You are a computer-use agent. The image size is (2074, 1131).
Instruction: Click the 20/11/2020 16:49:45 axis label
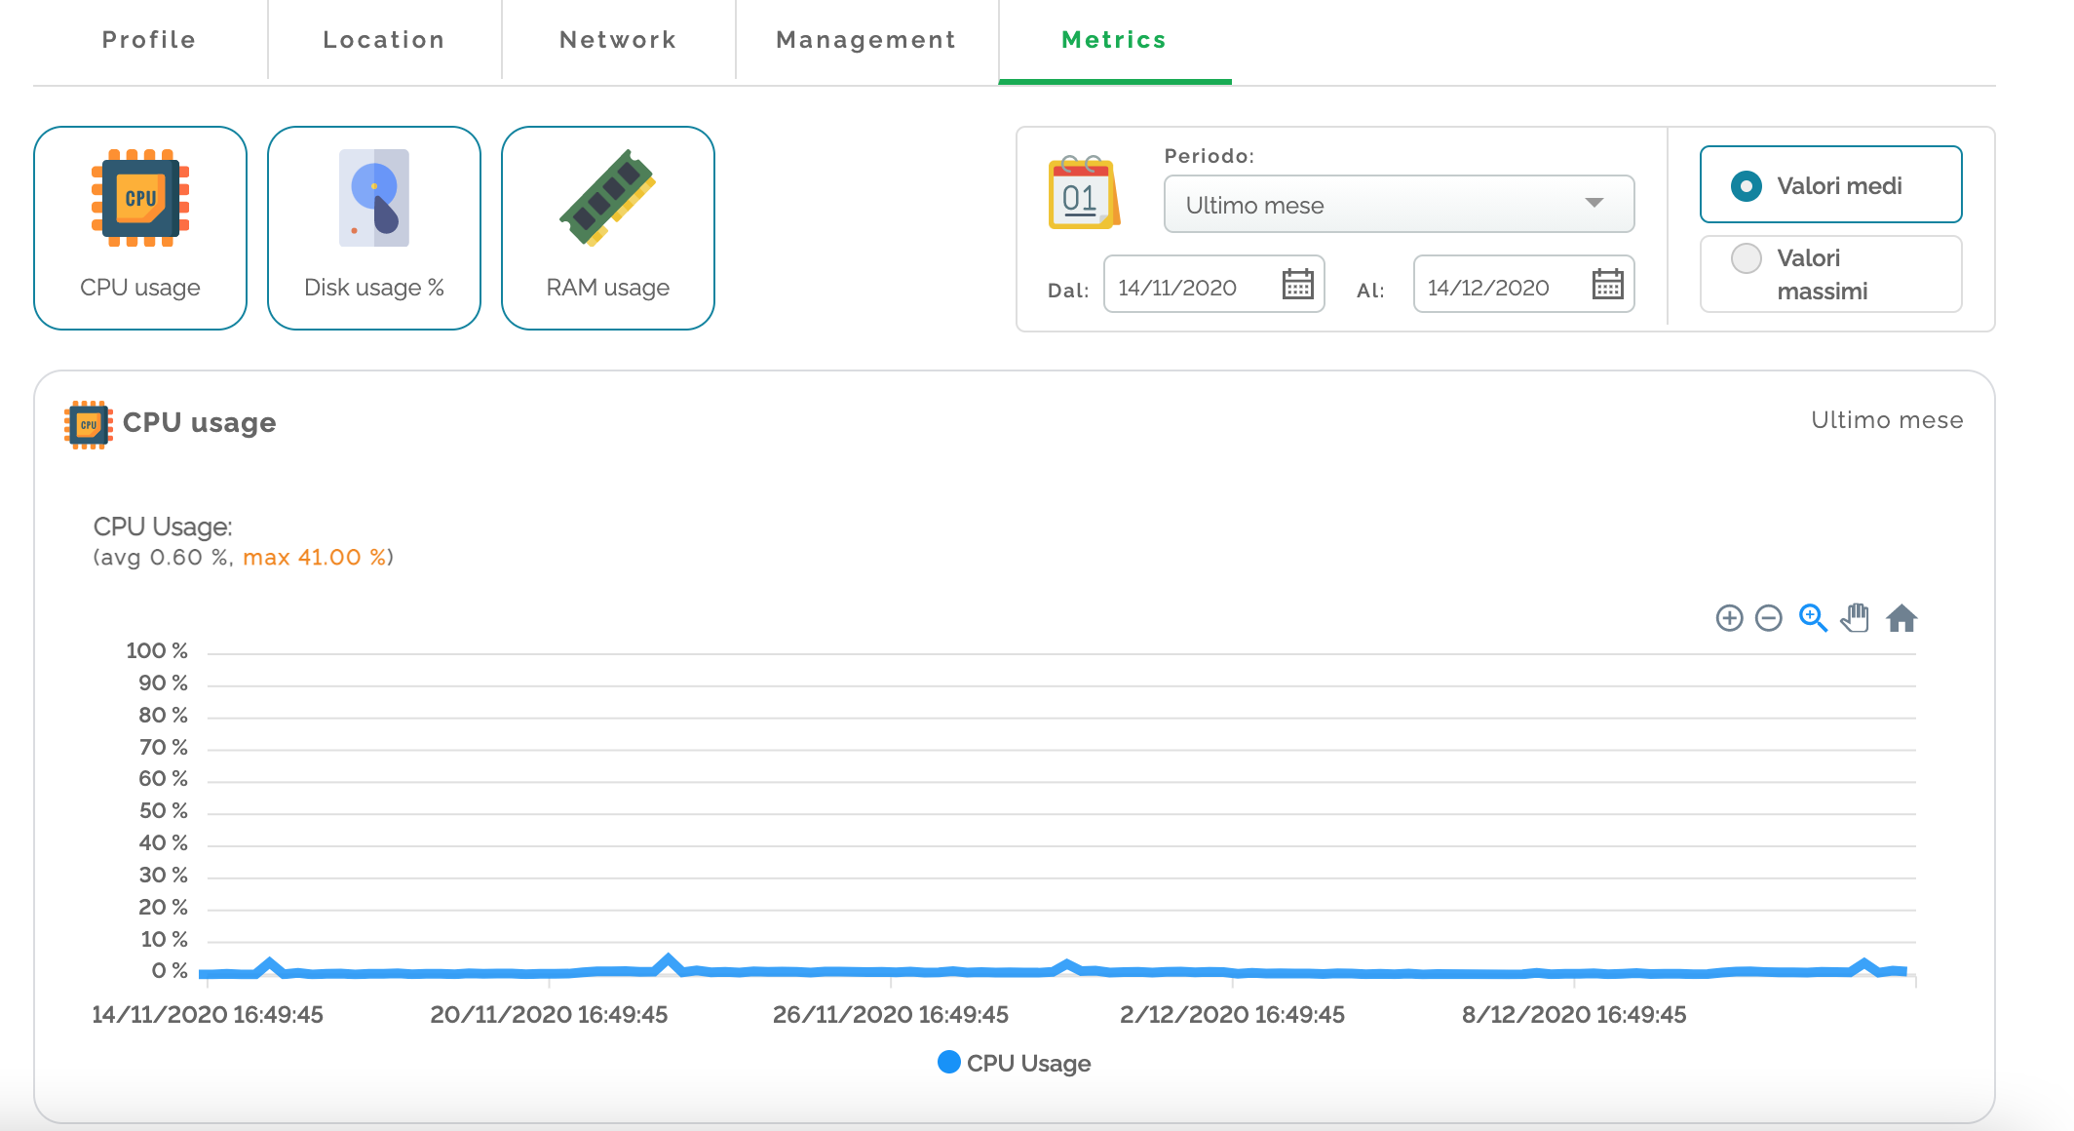549,1014
